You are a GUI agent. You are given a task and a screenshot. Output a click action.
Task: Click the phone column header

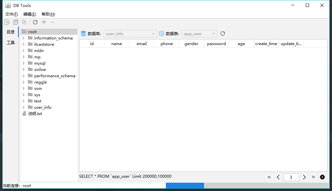click(166, 43)
